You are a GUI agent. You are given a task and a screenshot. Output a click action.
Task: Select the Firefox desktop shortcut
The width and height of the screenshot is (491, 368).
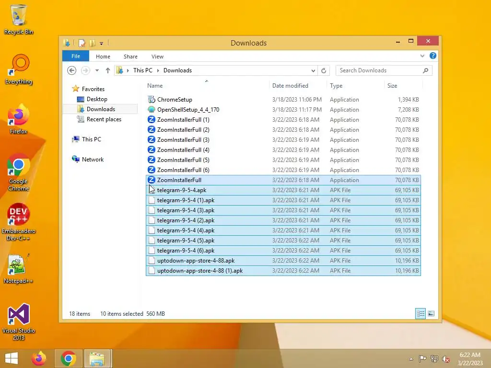click(19, 119)
